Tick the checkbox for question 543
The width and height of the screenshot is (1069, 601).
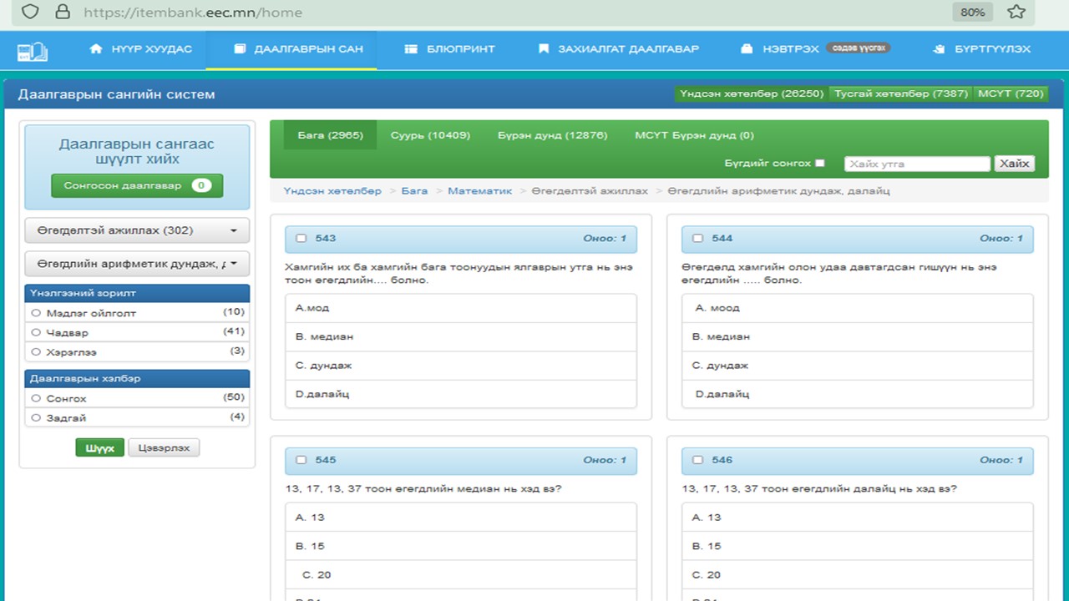tap(301, 239)
